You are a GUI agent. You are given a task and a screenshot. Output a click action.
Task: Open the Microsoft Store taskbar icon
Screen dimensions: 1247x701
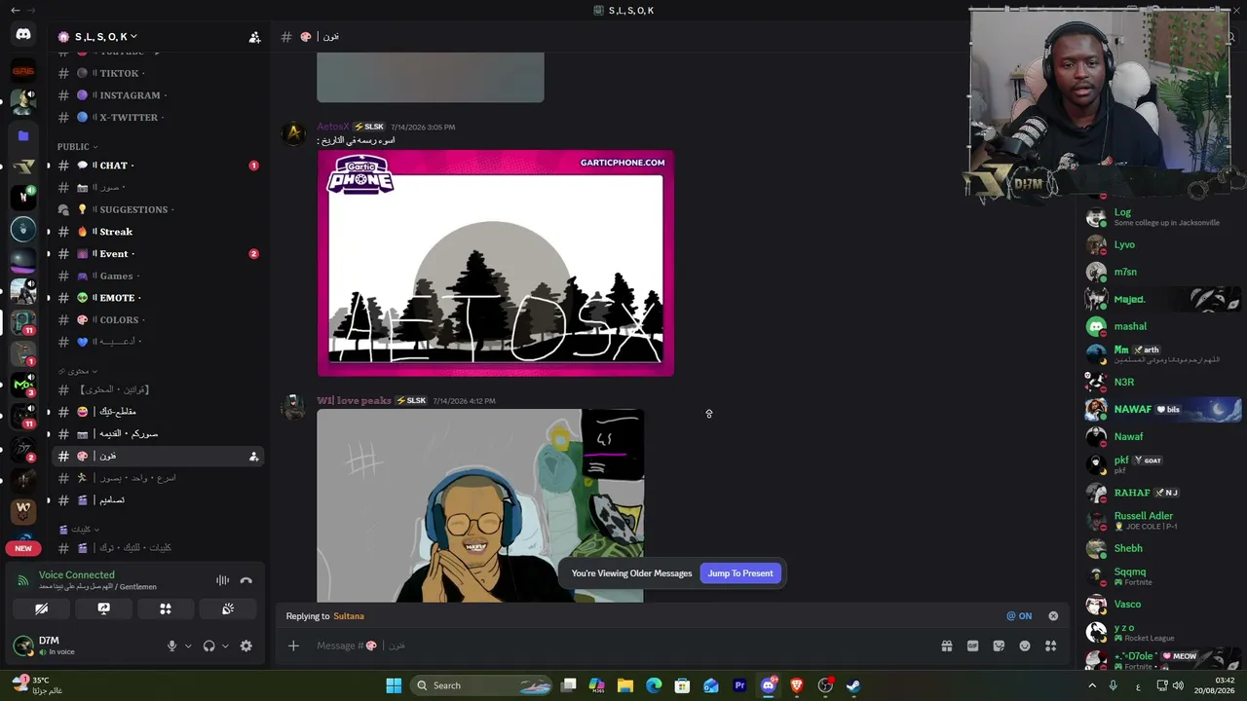pos(683,685)
